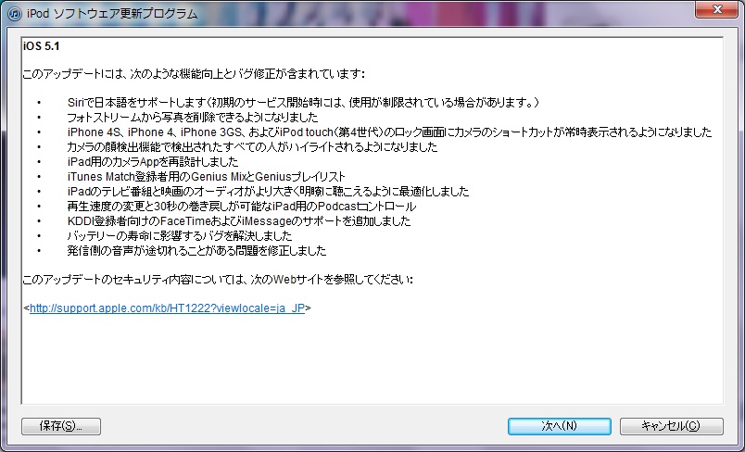Click the カメラの顔検出機能 line
This screenshot has width=745, height=452.
[x=252, y=146]
